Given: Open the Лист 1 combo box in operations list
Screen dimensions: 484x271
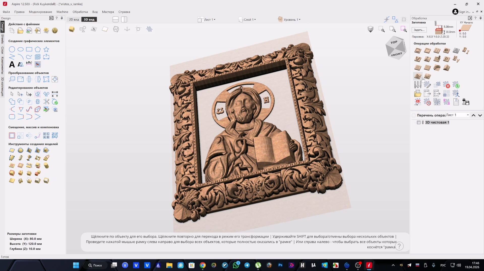Looking at the screenshot, I should pyautogui.click(x=458, y=115).
